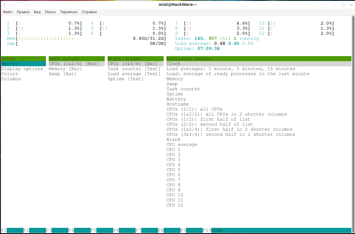The height and width of the screenshot is (234, 355).
Task: Select CPUs (1&2/4) [Bar] in Left column
Action: (77, 64)
